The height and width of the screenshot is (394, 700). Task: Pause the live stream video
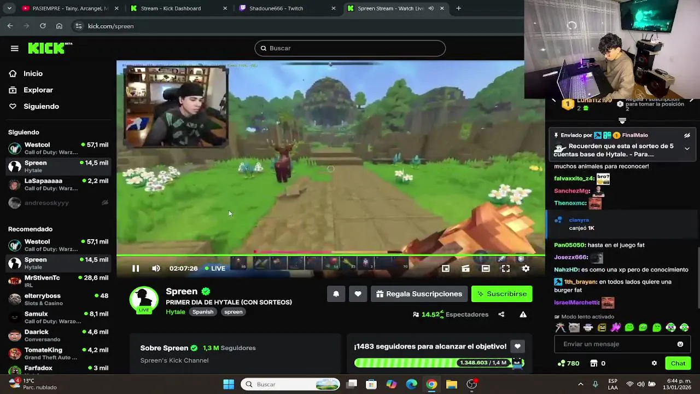[x=136, y=269]
